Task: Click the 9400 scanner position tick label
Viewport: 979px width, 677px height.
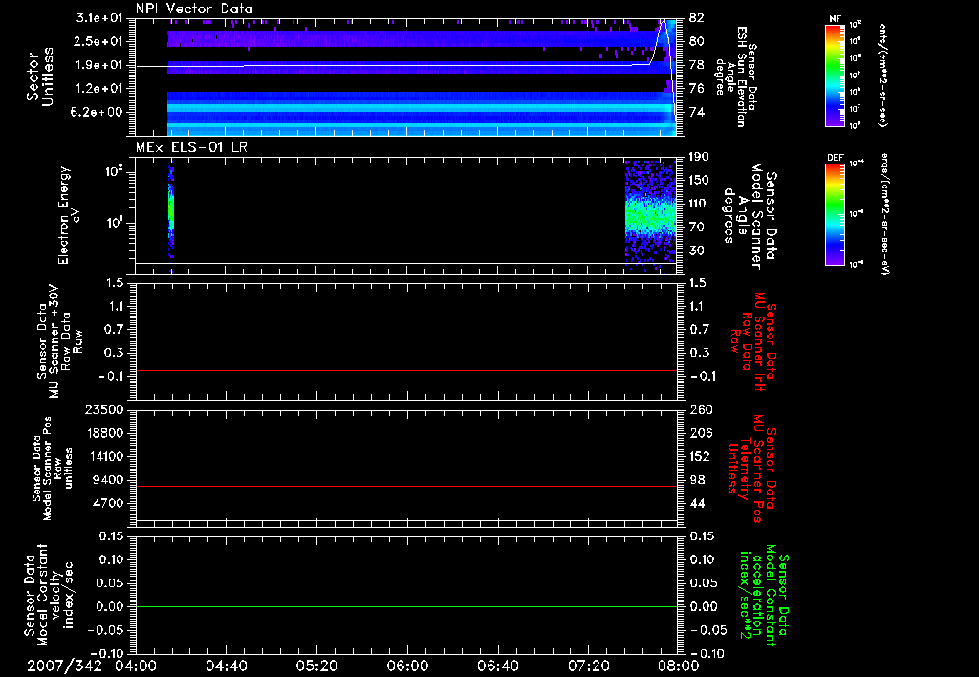Action: (109, 480)
